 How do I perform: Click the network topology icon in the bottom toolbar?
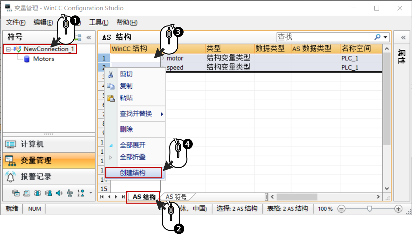(x=70, y=193)
